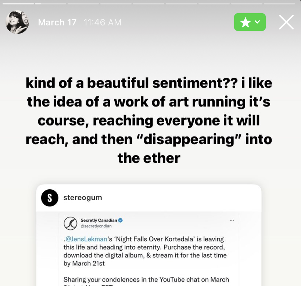Jump to the last story progress segment
The height and width of the screenshot is (286, 301).
coord(279,3)
